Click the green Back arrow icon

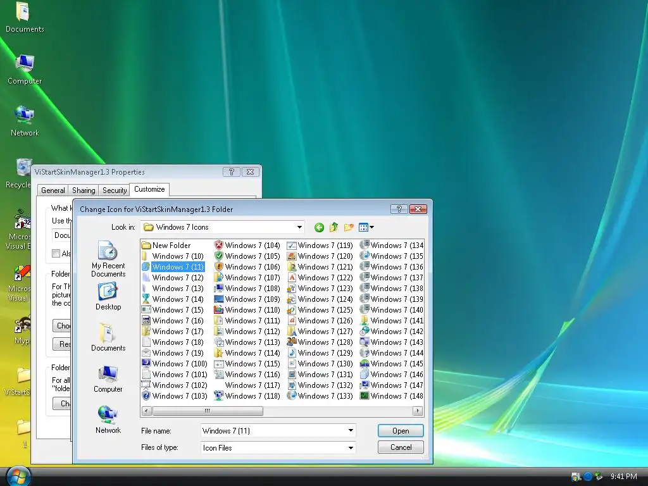click(319, 227)
